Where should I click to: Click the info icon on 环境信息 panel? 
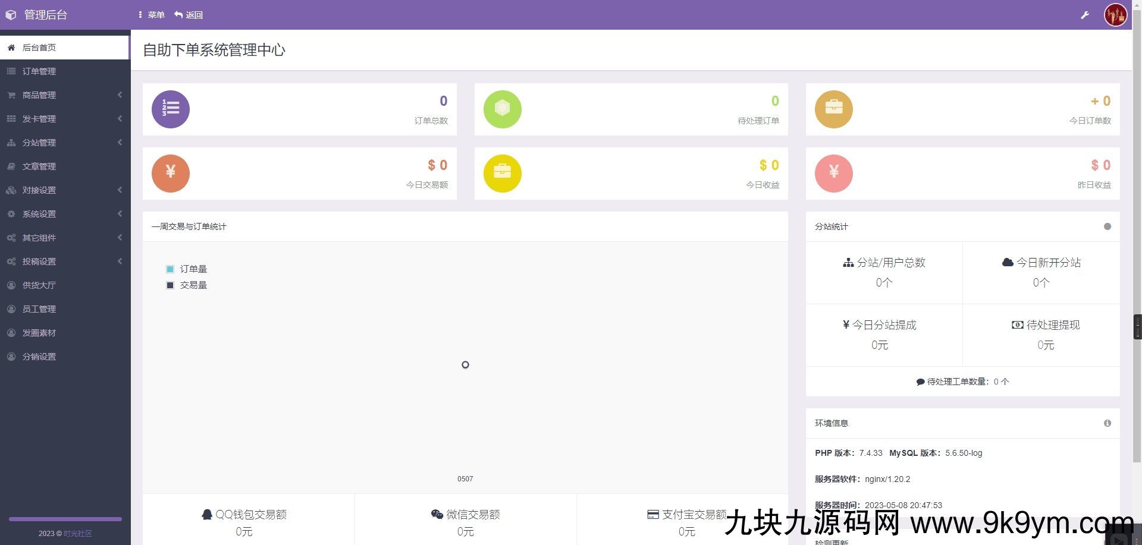point(1107,423)
